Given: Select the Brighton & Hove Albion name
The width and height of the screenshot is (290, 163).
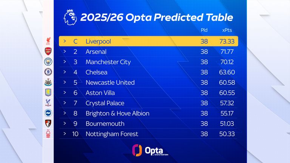Looking at the screenshot, I should (117, 113).
